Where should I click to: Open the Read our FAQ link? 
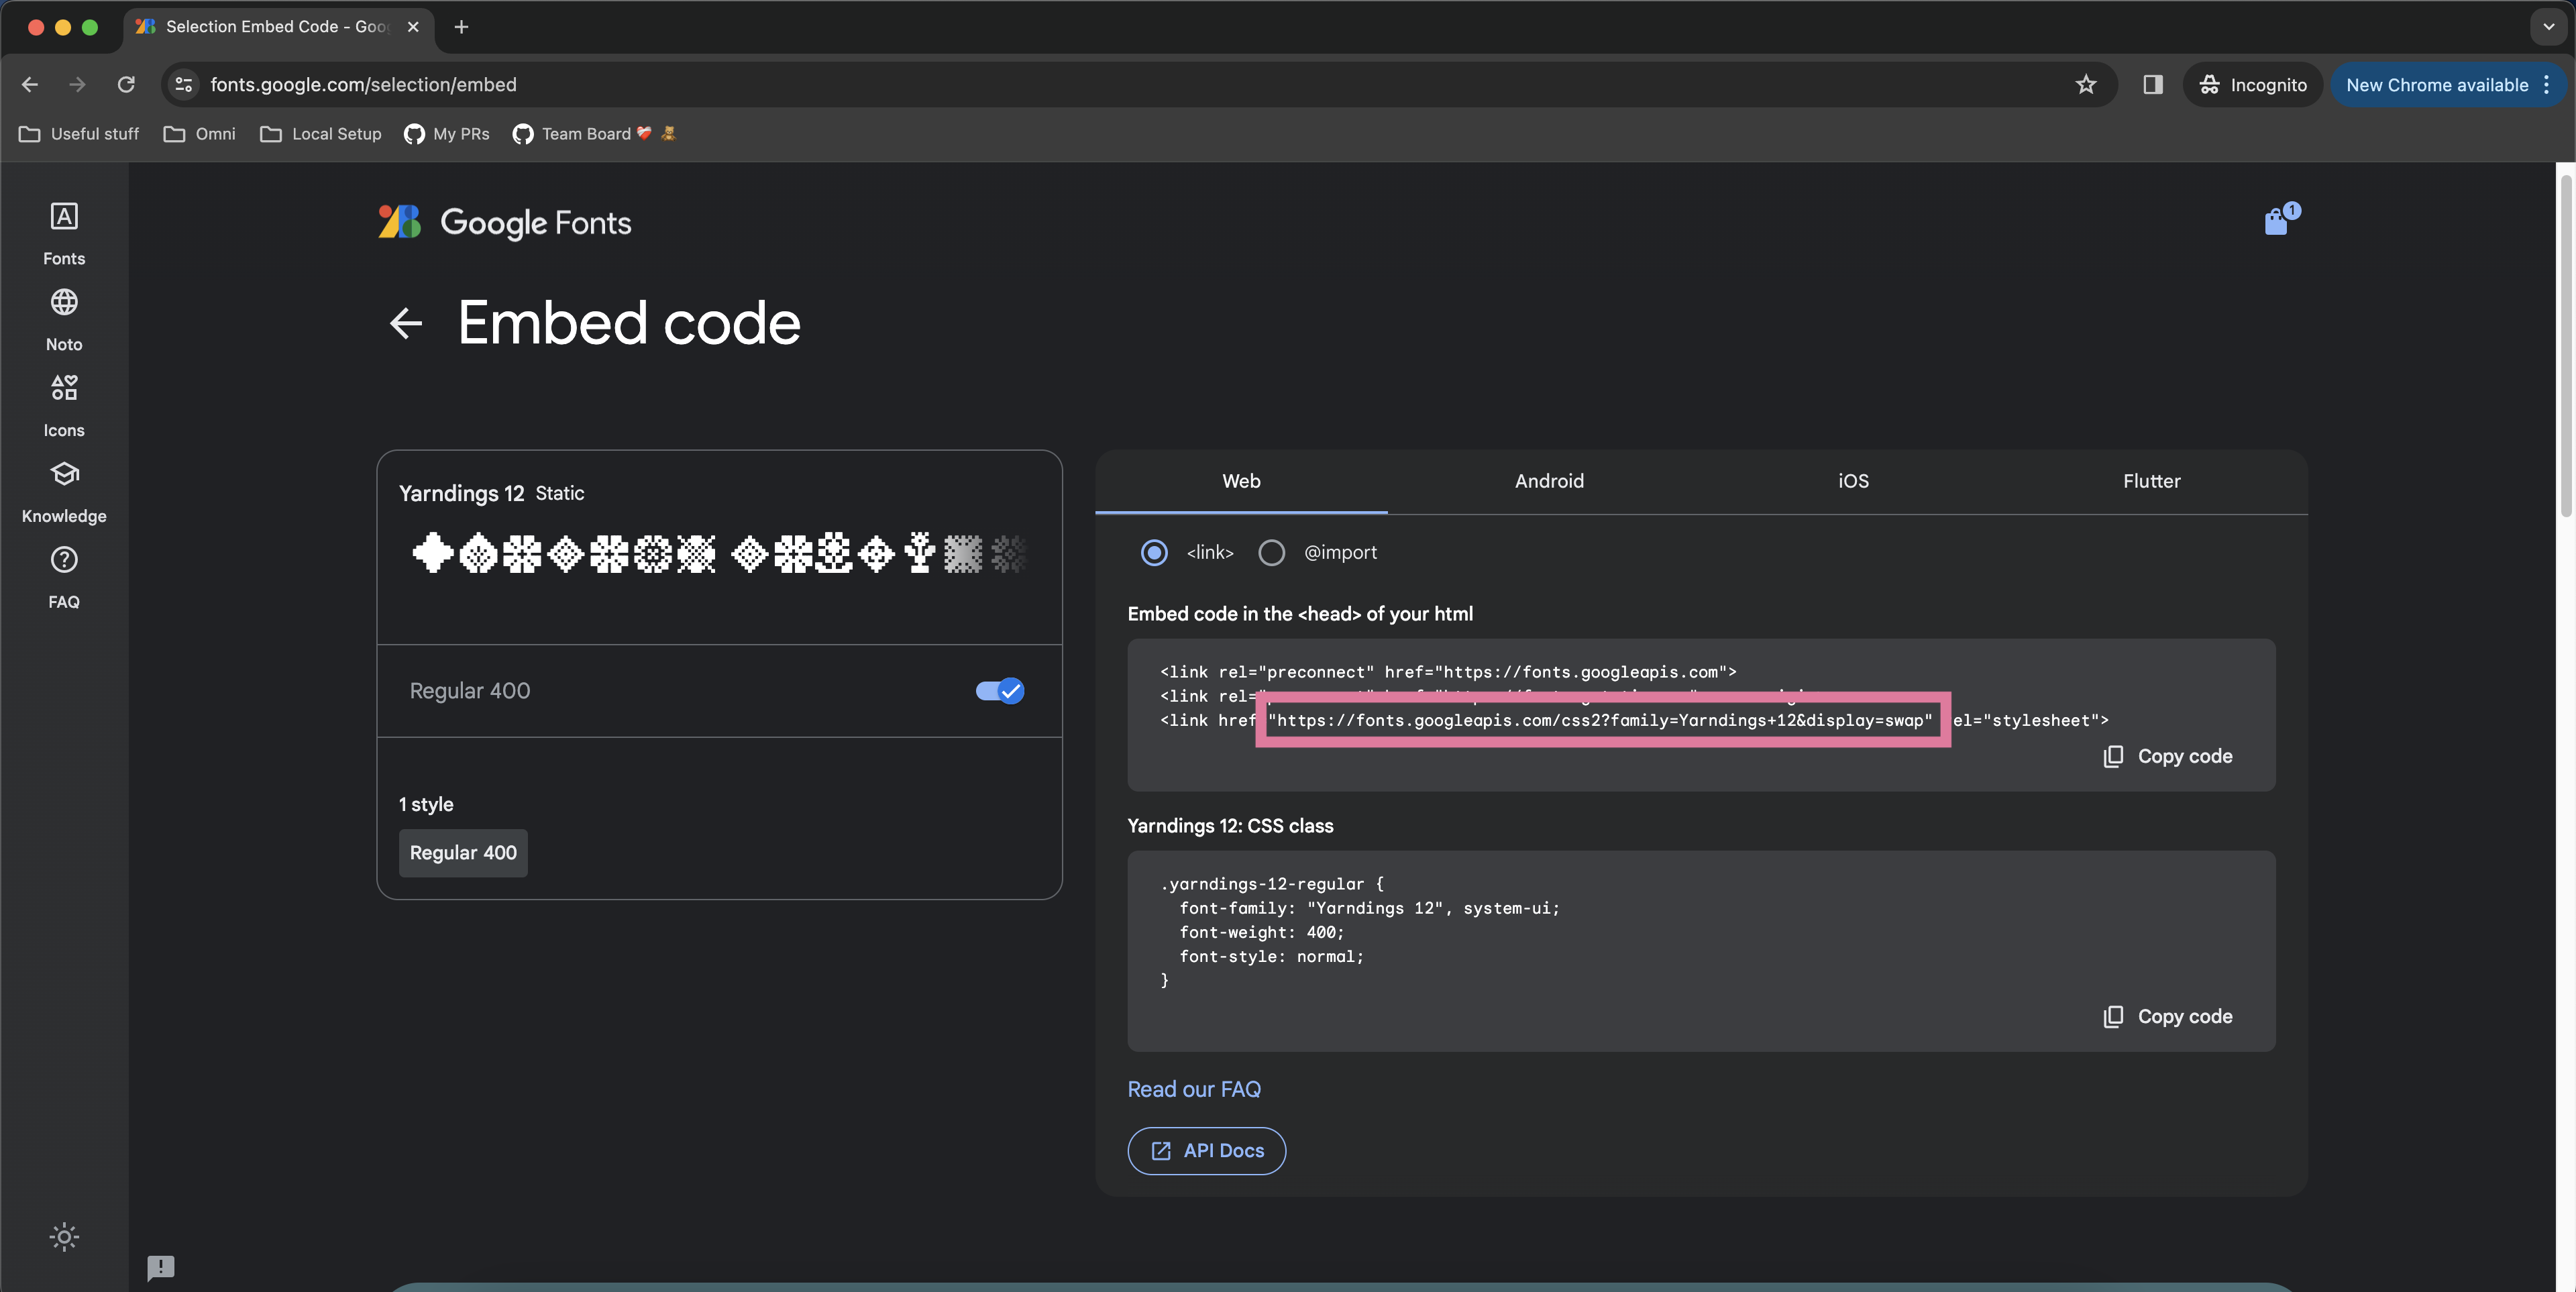point(1193,1089)
